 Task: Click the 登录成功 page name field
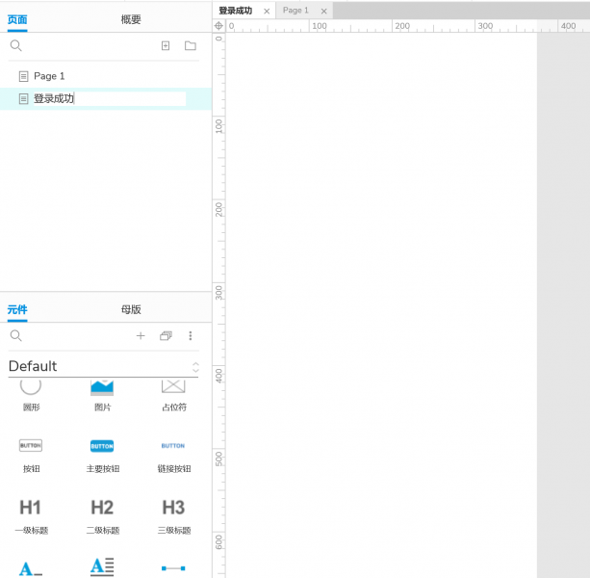(110, 98)
